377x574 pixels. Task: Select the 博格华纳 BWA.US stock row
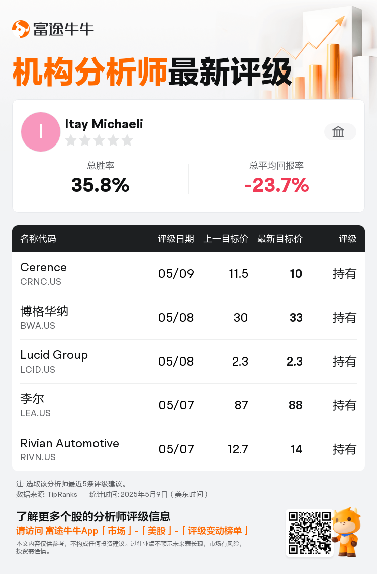pos(189,318)
